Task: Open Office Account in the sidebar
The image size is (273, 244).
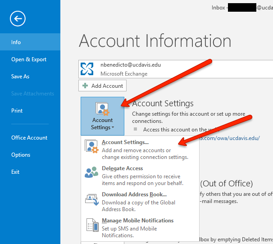Action: (29, 138)
